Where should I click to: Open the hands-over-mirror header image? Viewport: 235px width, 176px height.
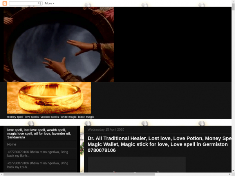click(59, 45)
